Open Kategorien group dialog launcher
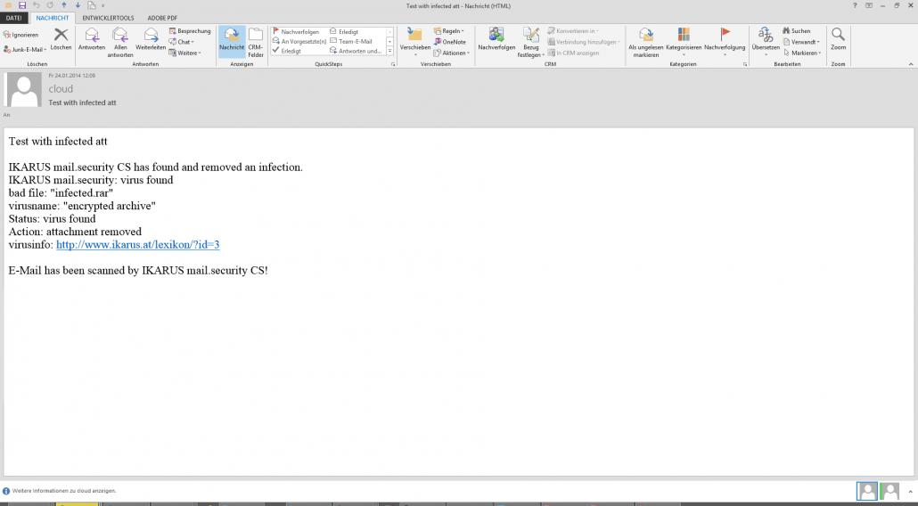The width and height of the screenshot is (918, 506). [x=745, y=64]
